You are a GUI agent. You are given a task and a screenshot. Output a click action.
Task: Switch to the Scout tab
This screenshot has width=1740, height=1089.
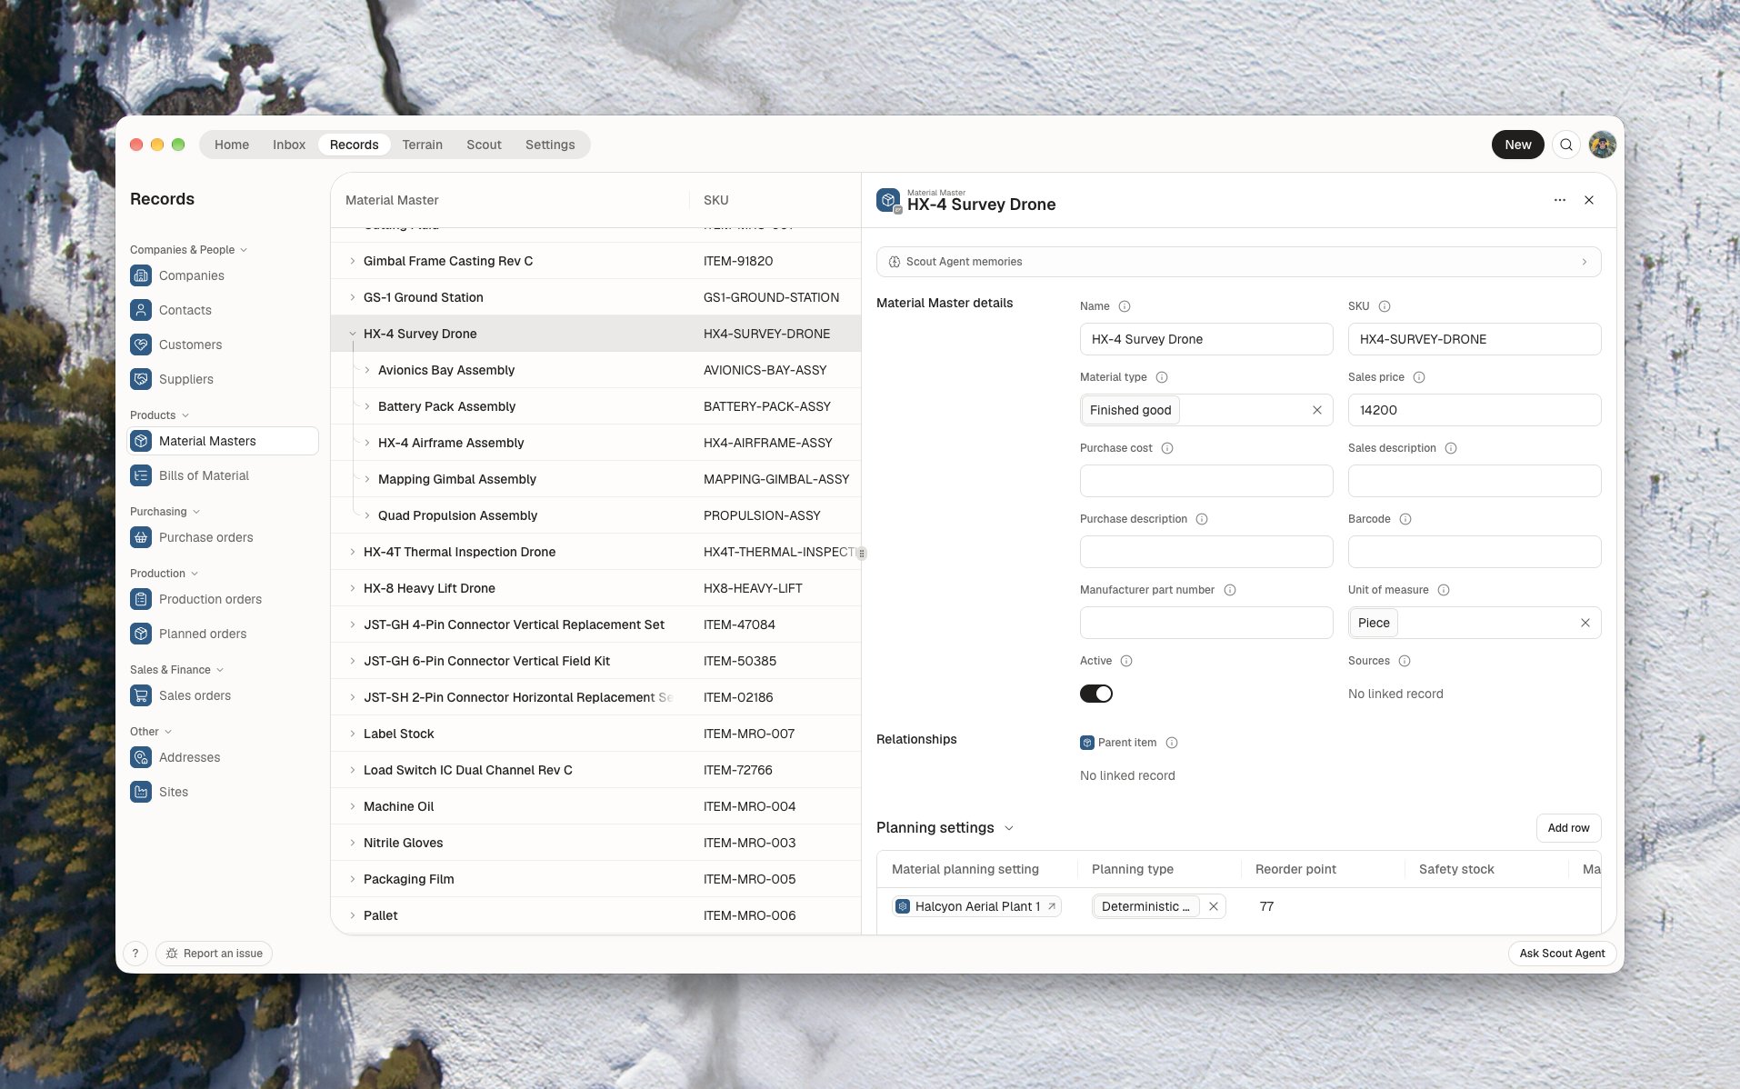coord(484,145)
